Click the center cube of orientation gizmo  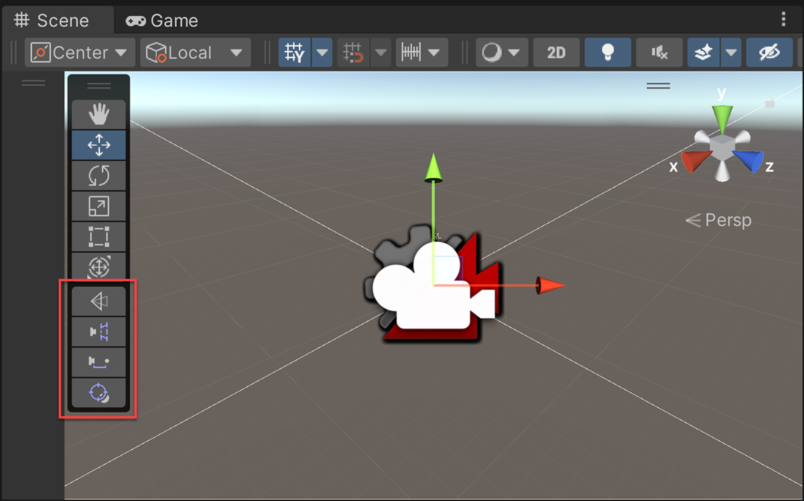click(x=722, y=149)
